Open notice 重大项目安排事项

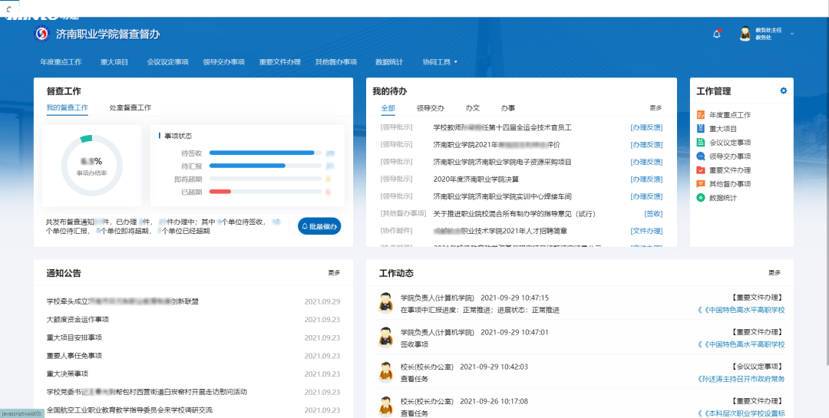click(74, 337)
